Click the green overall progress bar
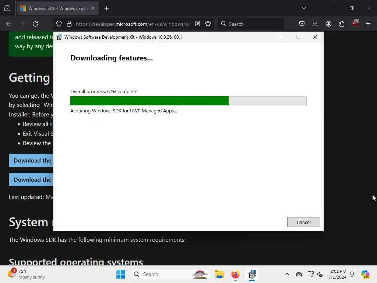Screen dimensions: 377x283 point(188,101)
